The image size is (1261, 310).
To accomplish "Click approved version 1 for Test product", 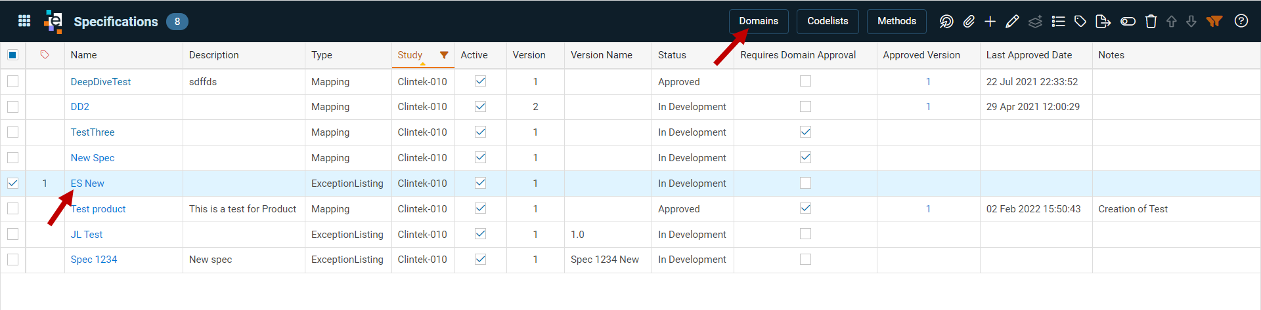I will coord(928,209).
